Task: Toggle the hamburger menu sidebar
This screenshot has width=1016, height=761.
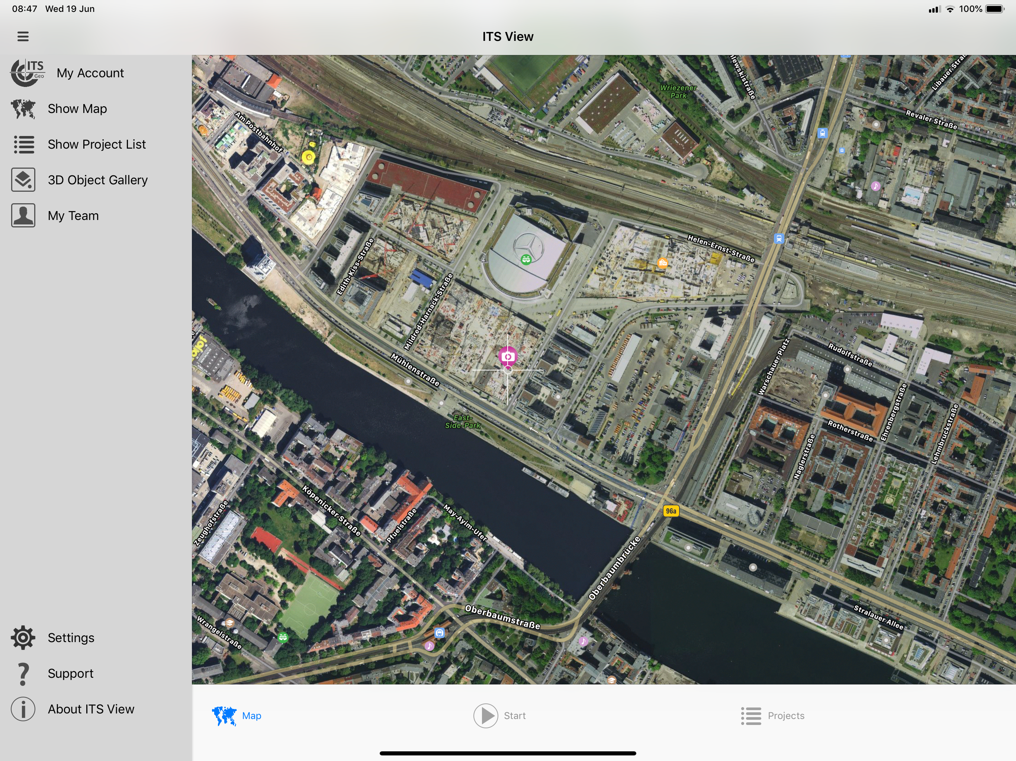Action: coord(23,36)
